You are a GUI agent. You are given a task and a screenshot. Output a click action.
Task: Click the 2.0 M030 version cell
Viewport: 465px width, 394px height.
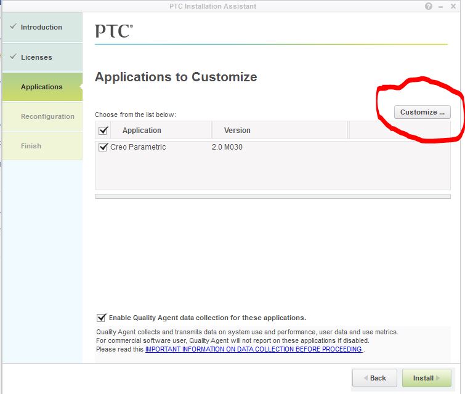227,147
